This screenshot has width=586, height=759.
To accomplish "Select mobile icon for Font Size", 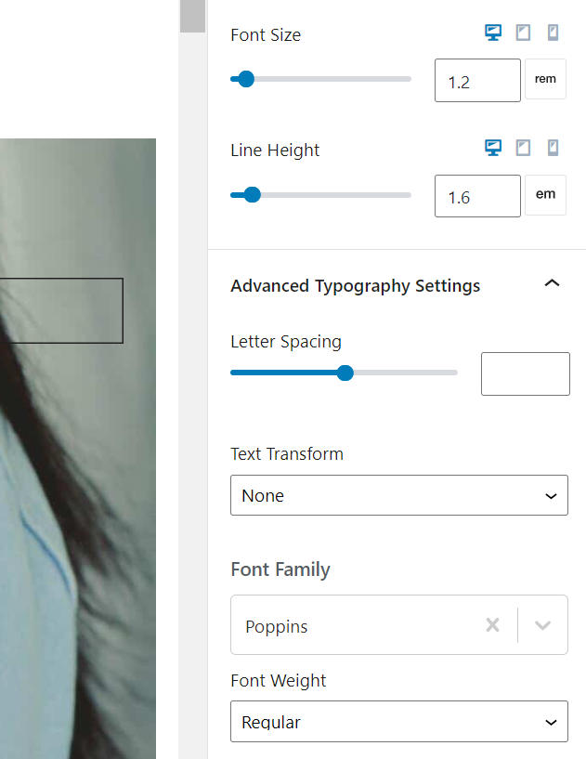I will click(x=553, y=33).
